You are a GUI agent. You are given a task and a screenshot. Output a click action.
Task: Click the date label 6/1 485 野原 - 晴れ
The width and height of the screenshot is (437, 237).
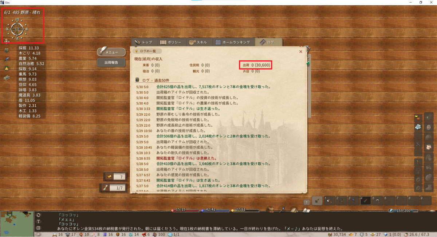click(x=22, y=12)
